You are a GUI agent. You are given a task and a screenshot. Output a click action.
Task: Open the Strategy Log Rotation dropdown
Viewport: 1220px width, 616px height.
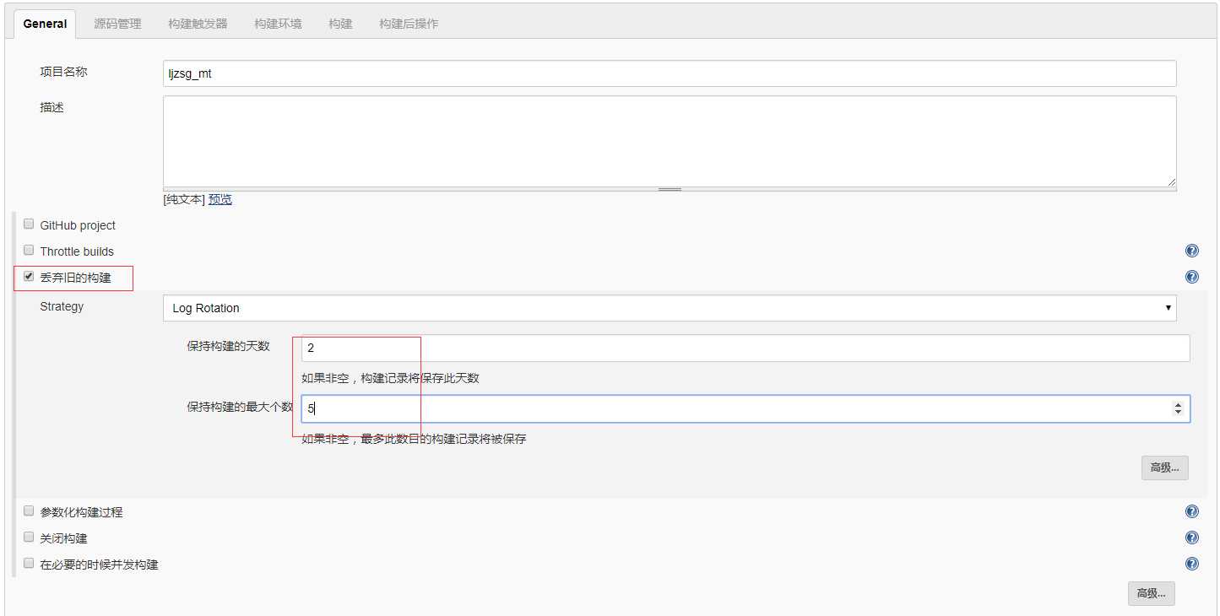point(670,308)
